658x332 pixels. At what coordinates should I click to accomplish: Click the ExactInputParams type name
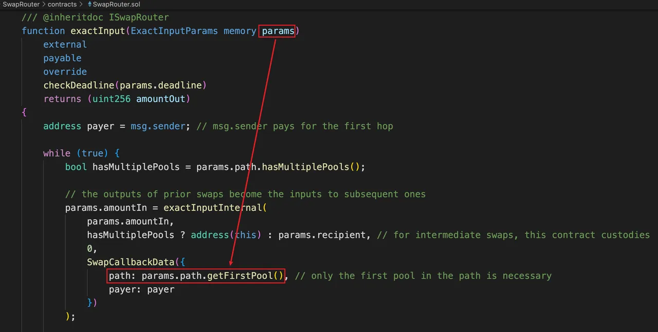click(174, 31)
